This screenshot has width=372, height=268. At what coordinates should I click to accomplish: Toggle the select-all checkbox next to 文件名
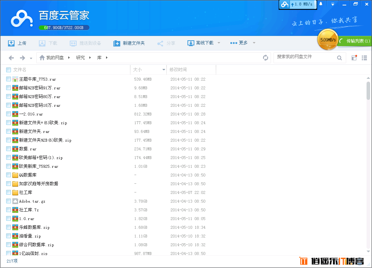(9, 70)
